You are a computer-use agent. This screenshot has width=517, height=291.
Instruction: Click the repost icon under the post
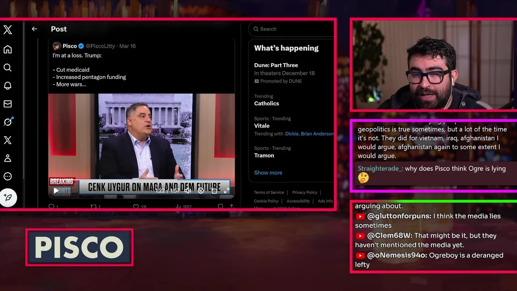[x=93, y=207]
